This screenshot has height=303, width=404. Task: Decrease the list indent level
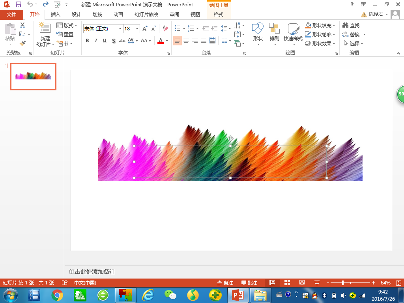point(205,28)
